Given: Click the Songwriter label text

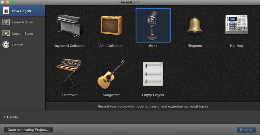Looking at the screenshot, I should click(x=111, y=95).
